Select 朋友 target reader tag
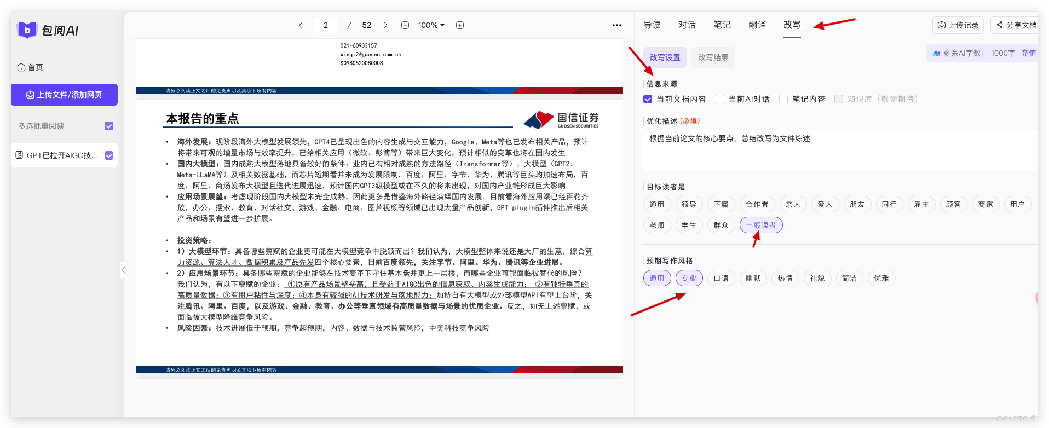This screenshot has width=1049, height=428. click(x=858, y=204)
